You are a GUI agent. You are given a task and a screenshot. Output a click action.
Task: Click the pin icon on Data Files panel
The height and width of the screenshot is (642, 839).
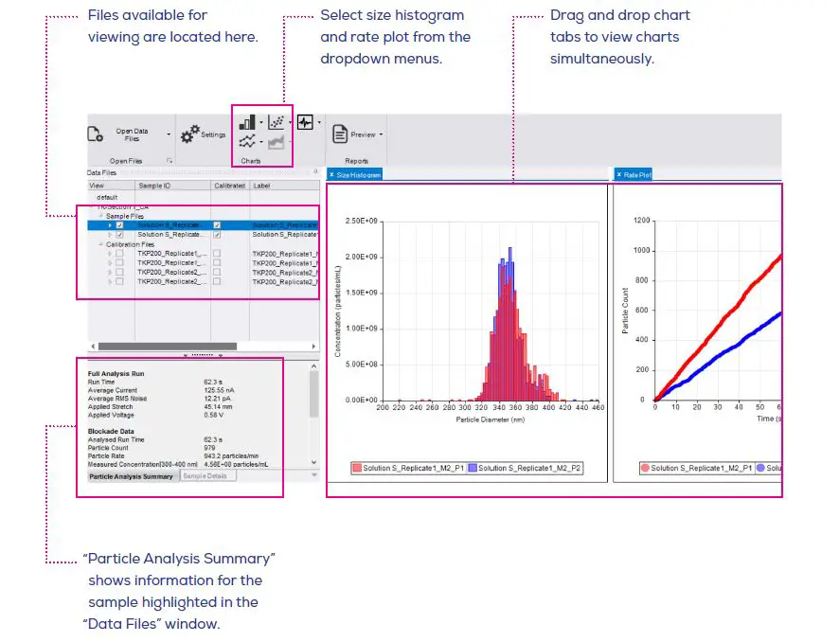(x=315, y=171)
